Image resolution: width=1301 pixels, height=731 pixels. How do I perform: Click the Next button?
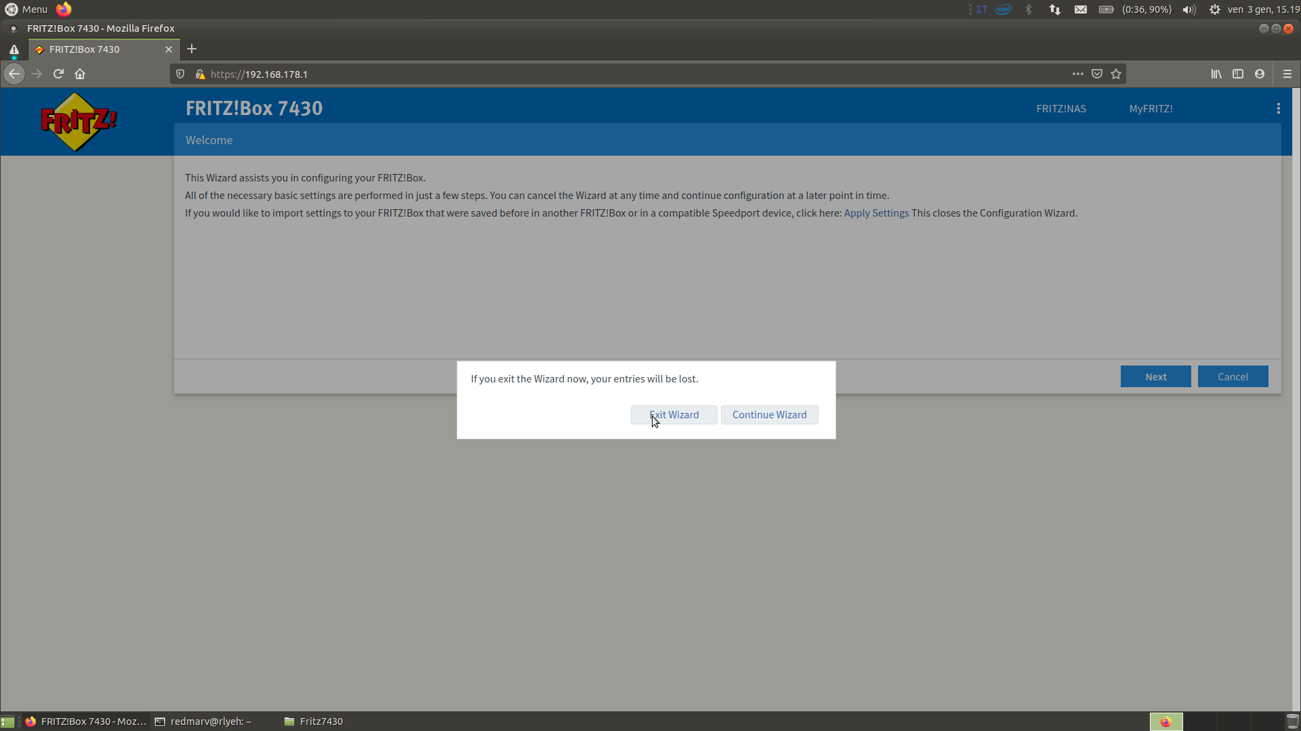pyautogui.click(x=1155, y=377)
